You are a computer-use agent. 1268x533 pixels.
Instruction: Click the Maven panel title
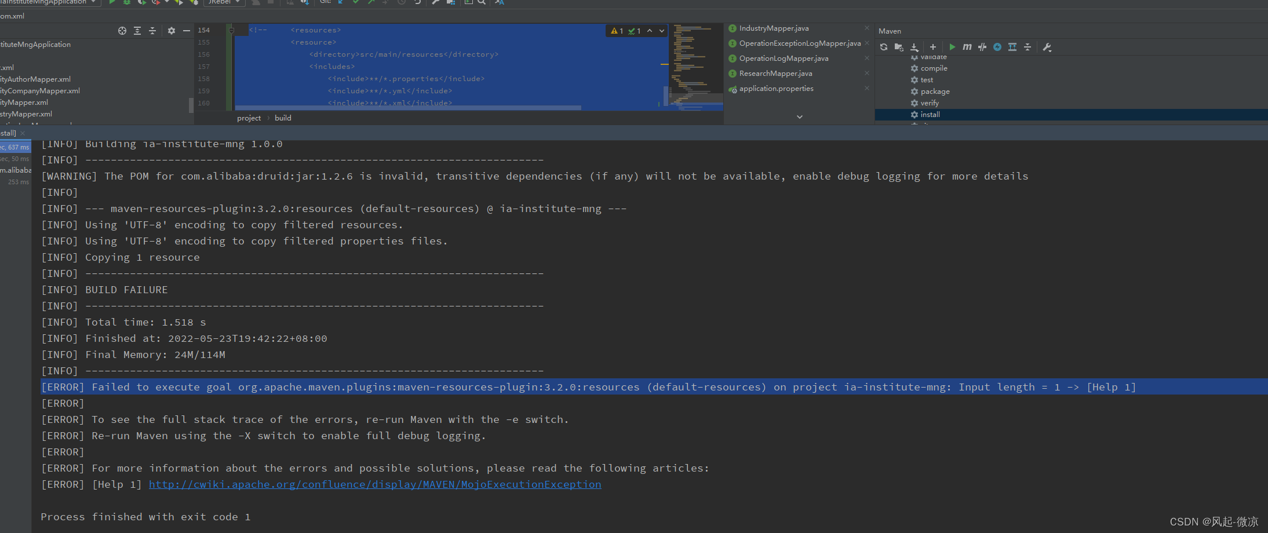890,31
